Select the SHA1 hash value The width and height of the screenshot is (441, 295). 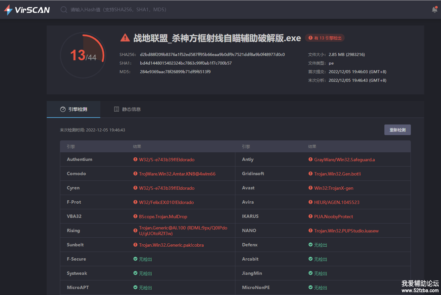186,63
